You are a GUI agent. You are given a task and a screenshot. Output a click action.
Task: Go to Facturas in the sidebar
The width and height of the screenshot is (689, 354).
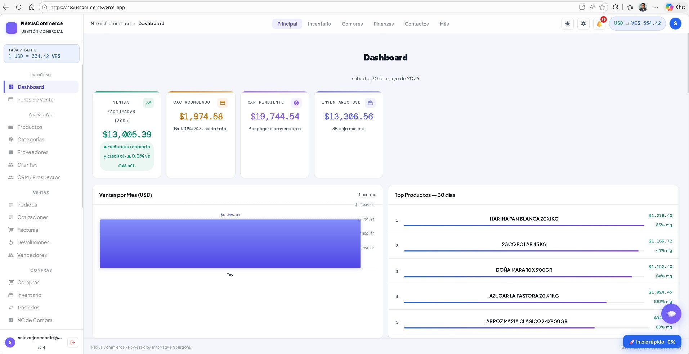pos(41,230)
